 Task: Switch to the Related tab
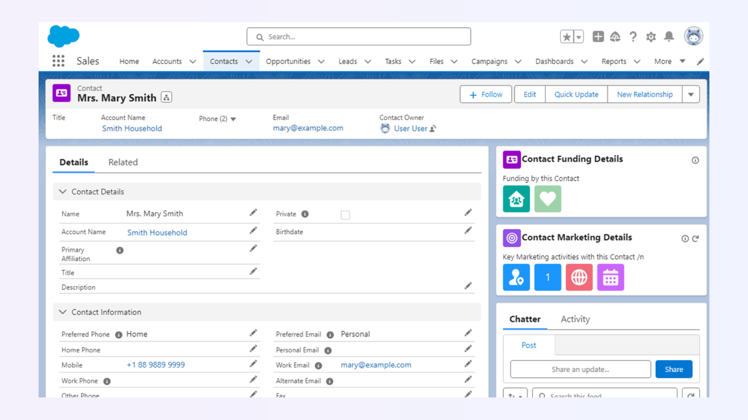click(x=123, y=162)
